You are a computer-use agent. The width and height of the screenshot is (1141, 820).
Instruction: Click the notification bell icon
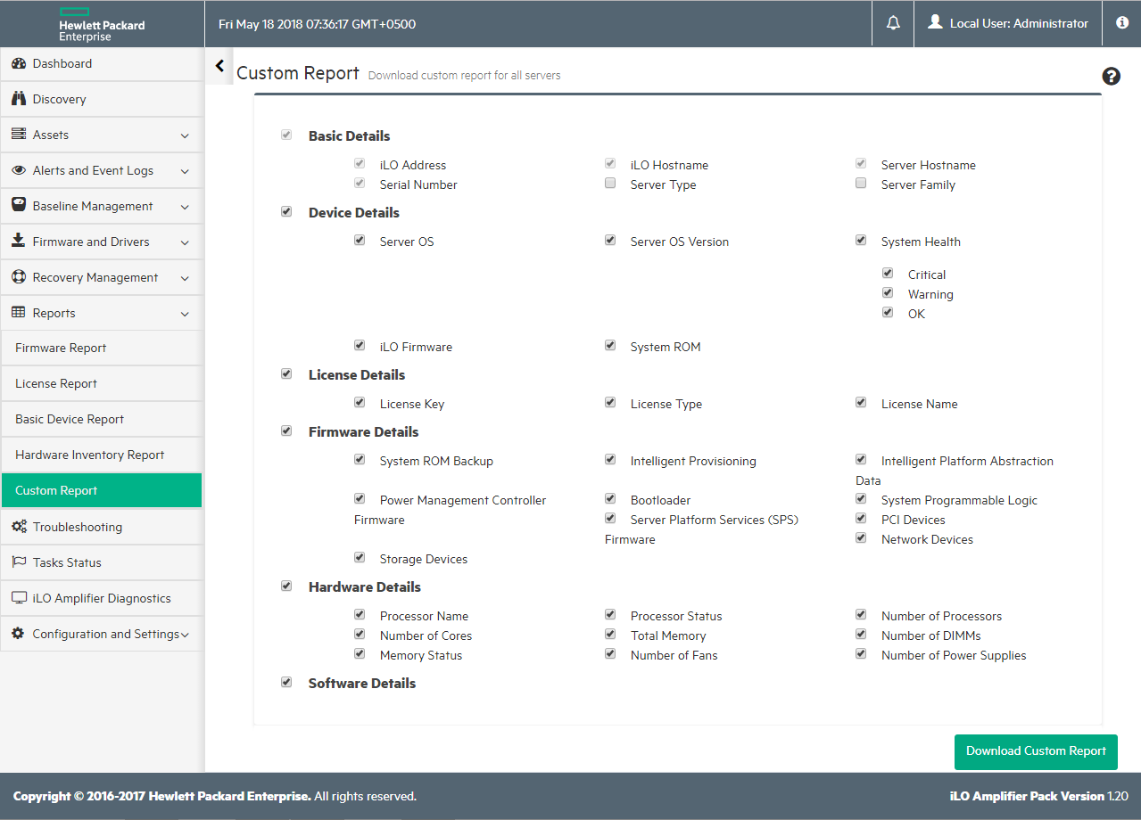(893, 23)
